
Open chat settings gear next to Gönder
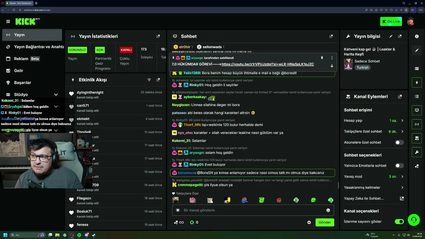[x=309, y=222]
